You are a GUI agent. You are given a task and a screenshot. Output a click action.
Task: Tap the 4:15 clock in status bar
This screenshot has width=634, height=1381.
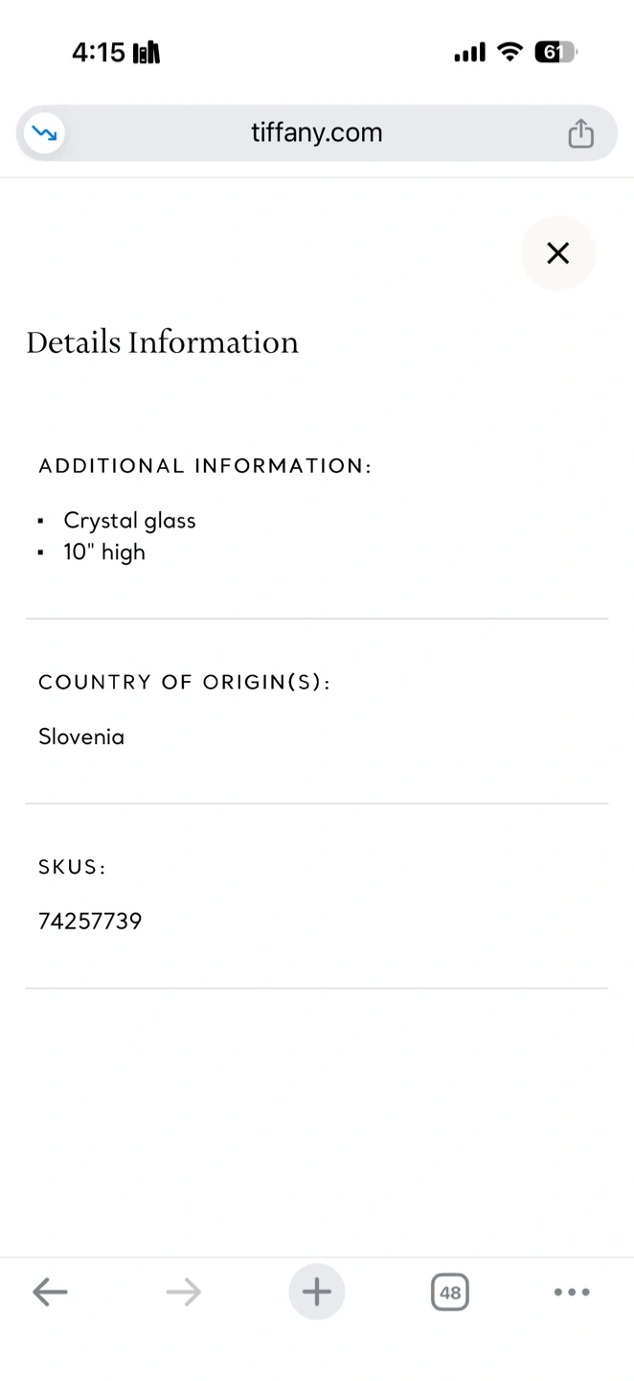[x=98, y=52]
